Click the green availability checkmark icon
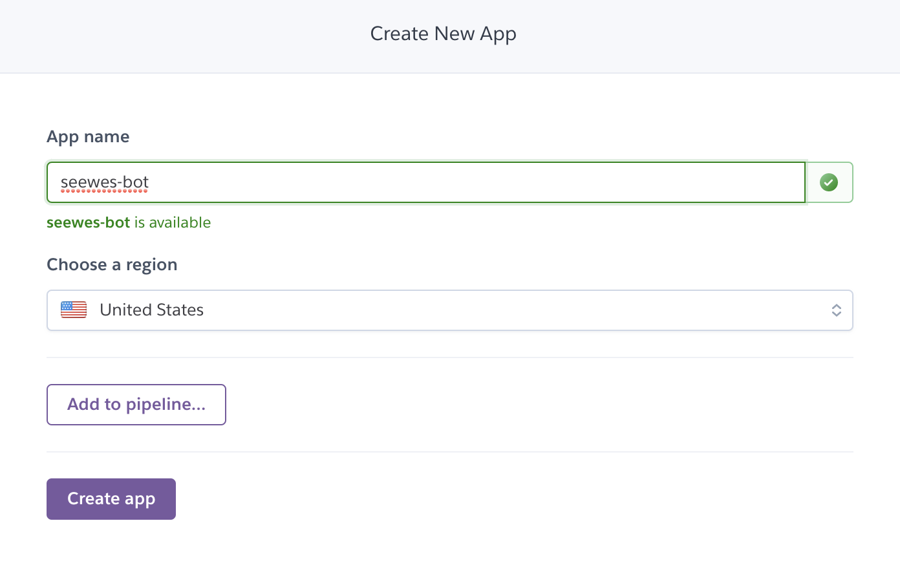The width and height of the screenshot is (900, 565). [x=829, y=182]
